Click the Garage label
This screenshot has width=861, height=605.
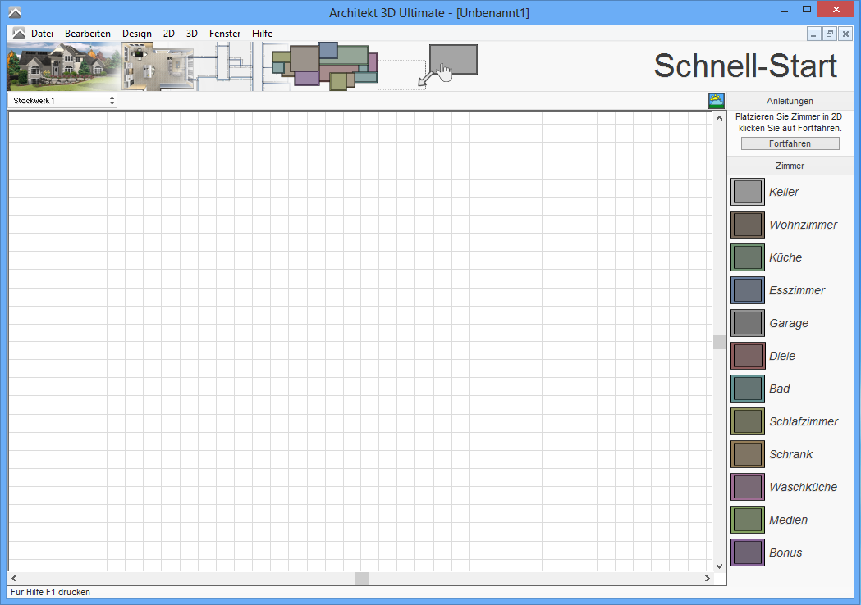pyautogui.click(x=789, y=323)
